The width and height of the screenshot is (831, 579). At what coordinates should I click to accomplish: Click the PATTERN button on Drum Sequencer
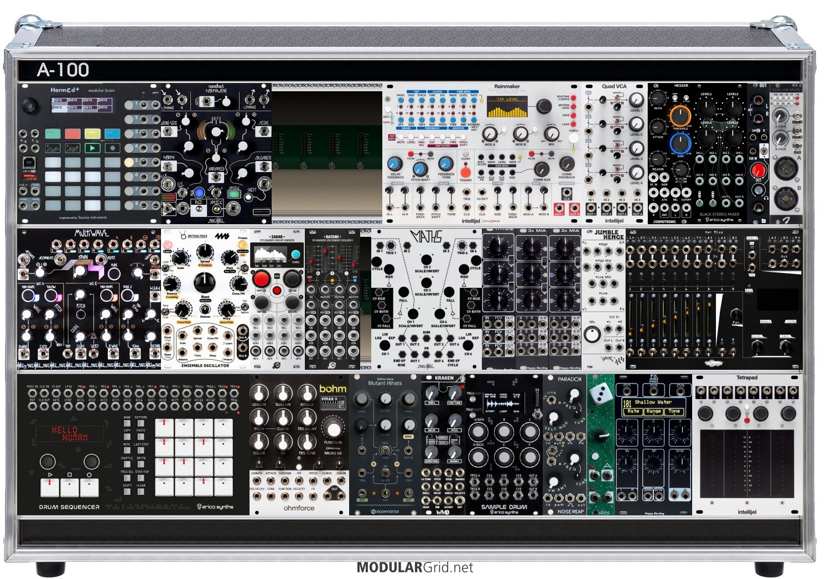(141, 423)
